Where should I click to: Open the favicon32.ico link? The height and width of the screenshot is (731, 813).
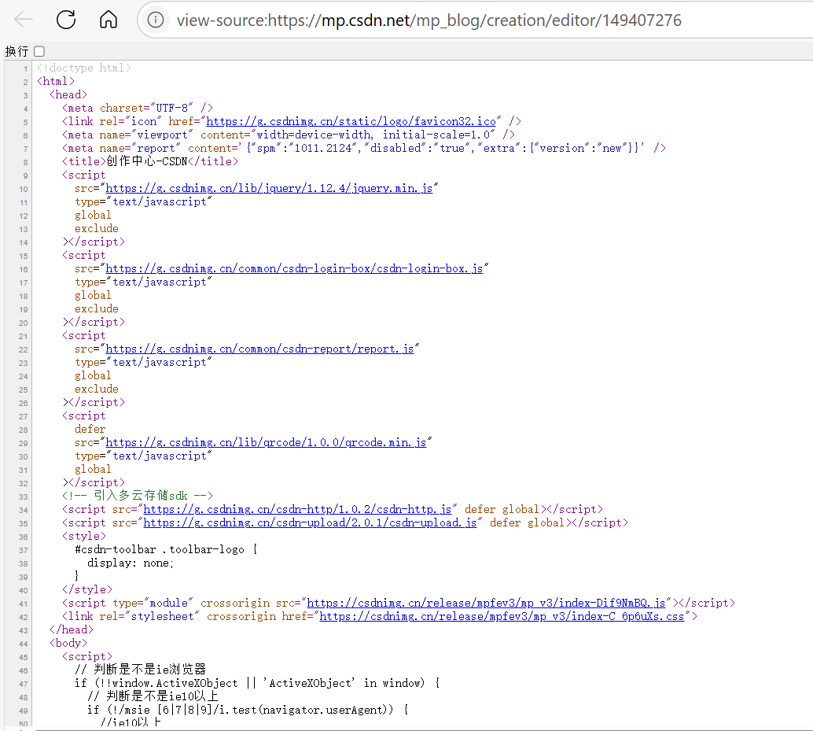coord(351,121)
